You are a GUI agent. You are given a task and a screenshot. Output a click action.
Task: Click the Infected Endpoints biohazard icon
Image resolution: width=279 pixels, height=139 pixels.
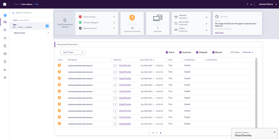pos(176,17)
